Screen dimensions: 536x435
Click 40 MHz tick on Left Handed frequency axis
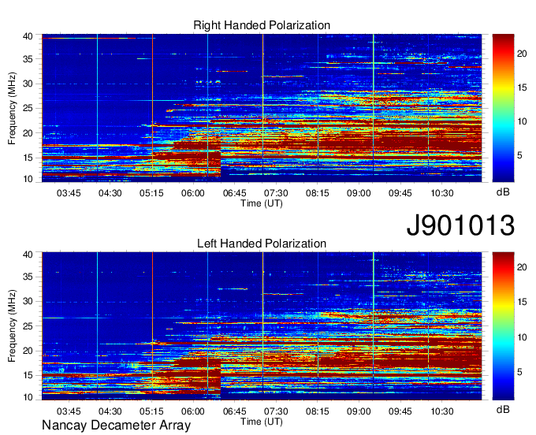pyautogui.click(x=28, y=255)
